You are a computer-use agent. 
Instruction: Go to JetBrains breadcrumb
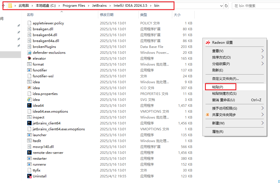(99, 6)
